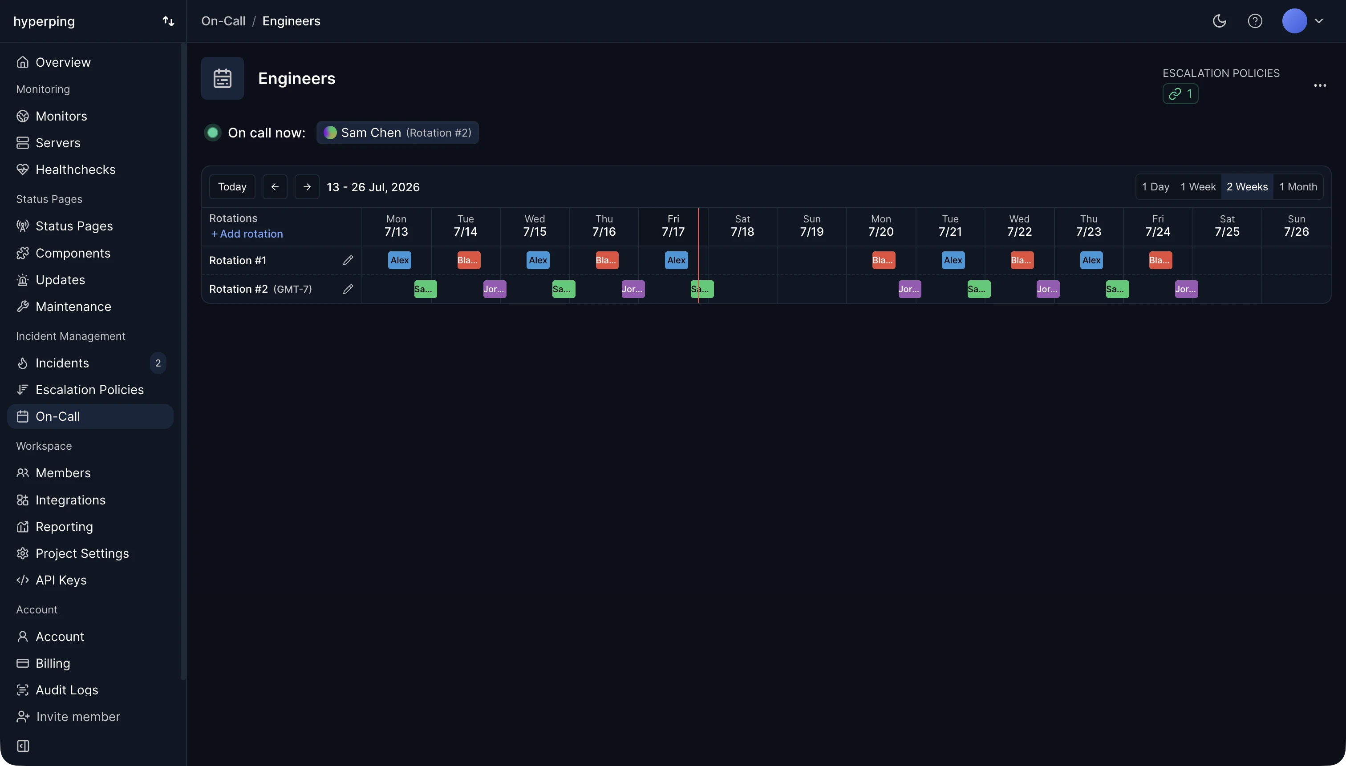Open Healthchecks in the sidebar
Viewport: 1346px width, 766px height.
tap(90, 169)
